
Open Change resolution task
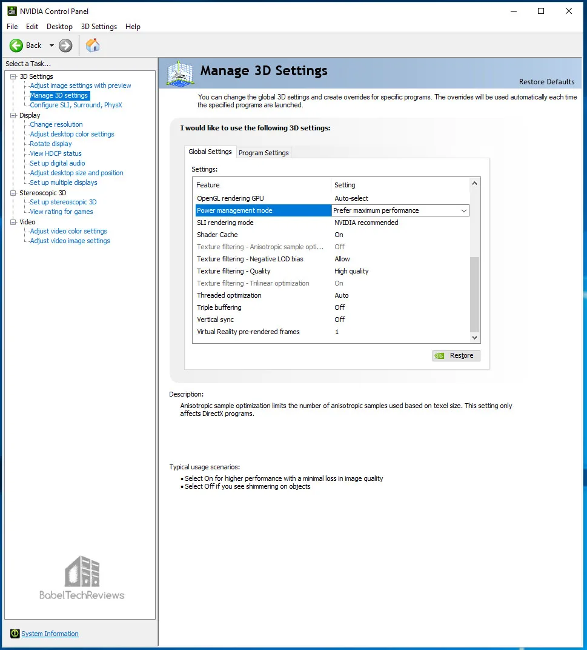pos(56,124)
